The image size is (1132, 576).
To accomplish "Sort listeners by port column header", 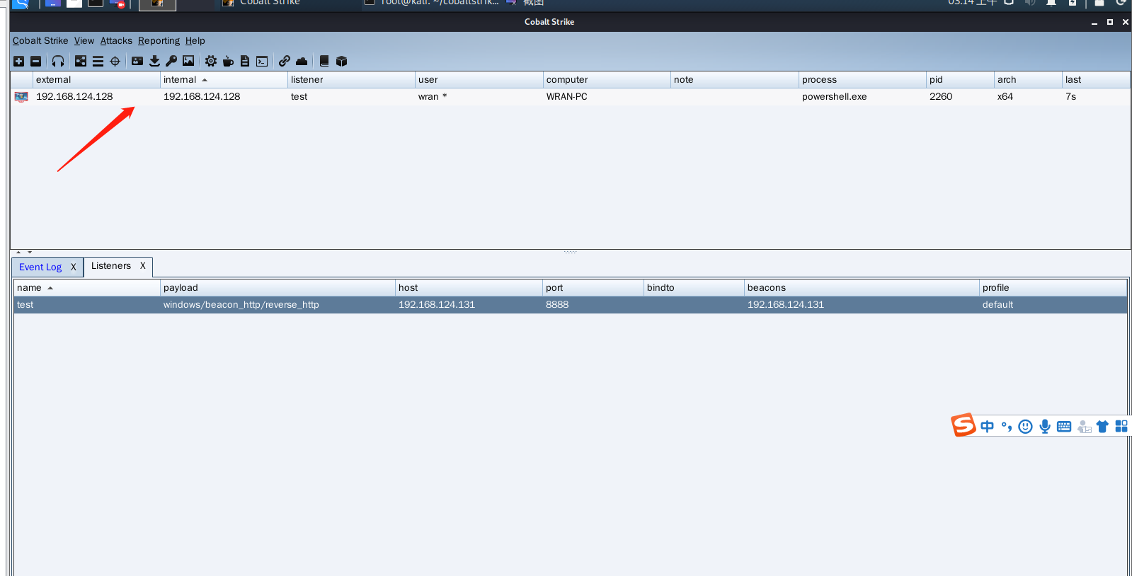I will tap(593, 288).
